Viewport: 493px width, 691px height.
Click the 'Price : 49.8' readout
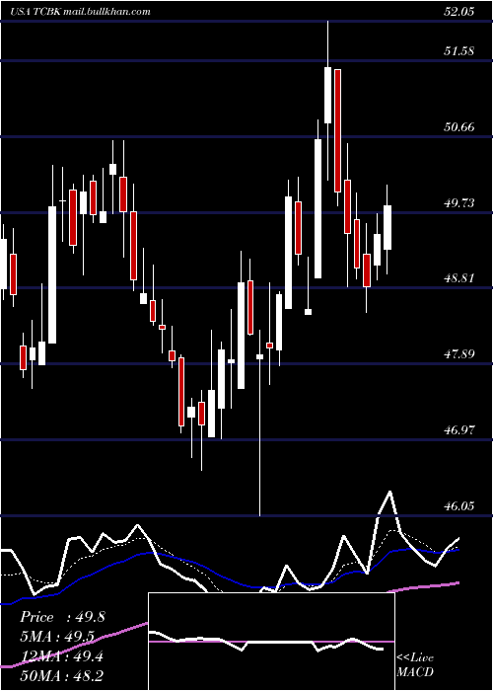pos(62,617)
